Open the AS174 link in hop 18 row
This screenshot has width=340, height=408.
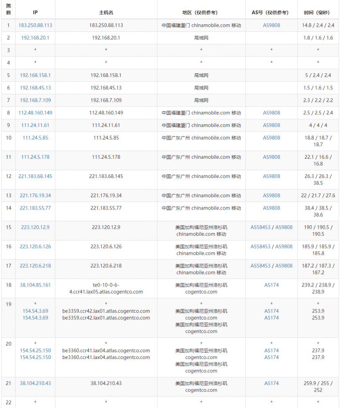[271, 285]
